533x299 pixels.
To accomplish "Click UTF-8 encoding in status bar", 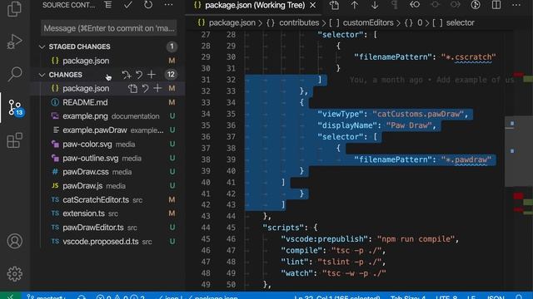I will [446, 297].
